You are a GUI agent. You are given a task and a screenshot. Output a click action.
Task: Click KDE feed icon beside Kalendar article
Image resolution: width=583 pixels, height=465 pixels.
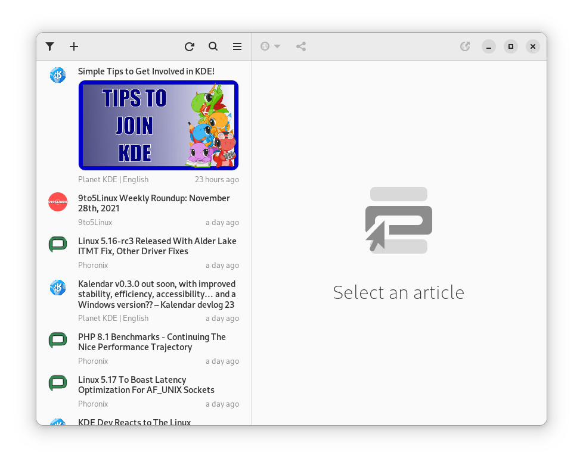58,288
